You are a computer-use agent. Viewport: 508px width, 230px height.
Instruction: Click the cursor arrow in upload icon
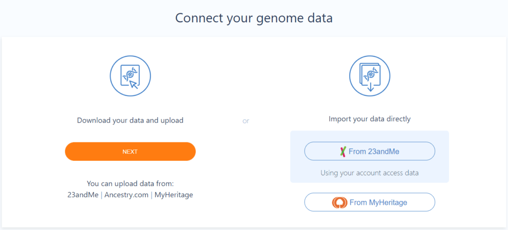tap(133, 84)
